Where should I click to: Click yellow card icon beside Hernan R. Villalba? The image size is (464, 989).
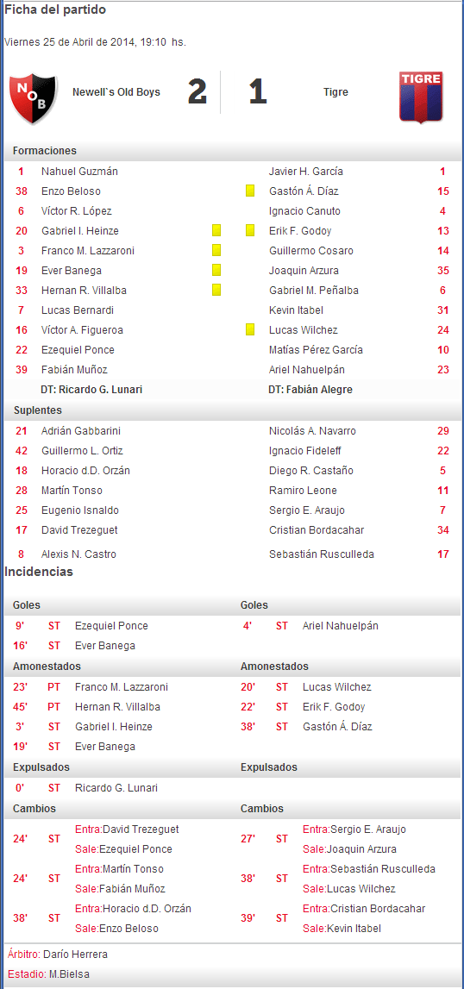[216, 290]
